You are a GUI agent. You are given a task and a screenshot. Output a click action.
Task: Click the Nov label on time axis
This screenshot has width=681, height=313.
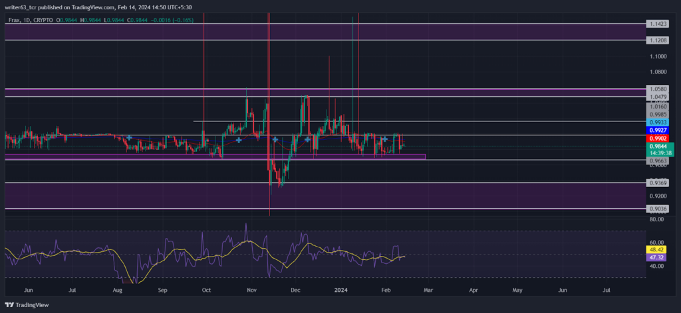pos(251,290)
